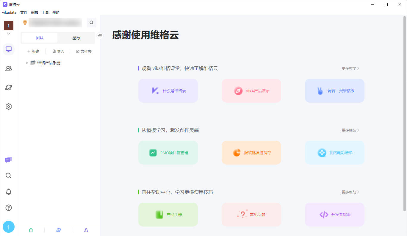
Task: Open the contacts people icon
Action: point(9,68)
